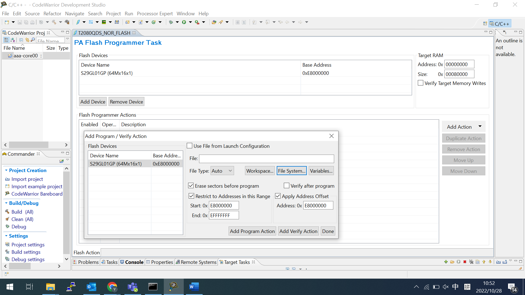Enable Verify Target Memory Writes
This screenshot has width=525, height=295.
(x=421, y=83)
